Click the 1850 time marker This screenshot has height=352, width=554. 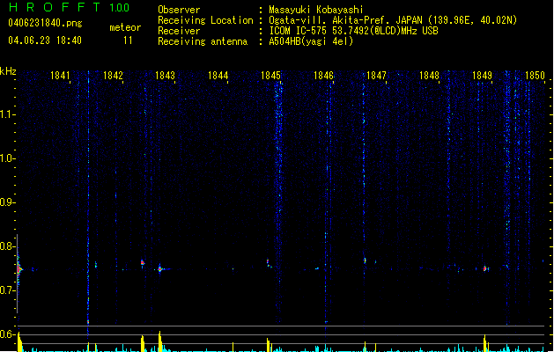[535, 76]
